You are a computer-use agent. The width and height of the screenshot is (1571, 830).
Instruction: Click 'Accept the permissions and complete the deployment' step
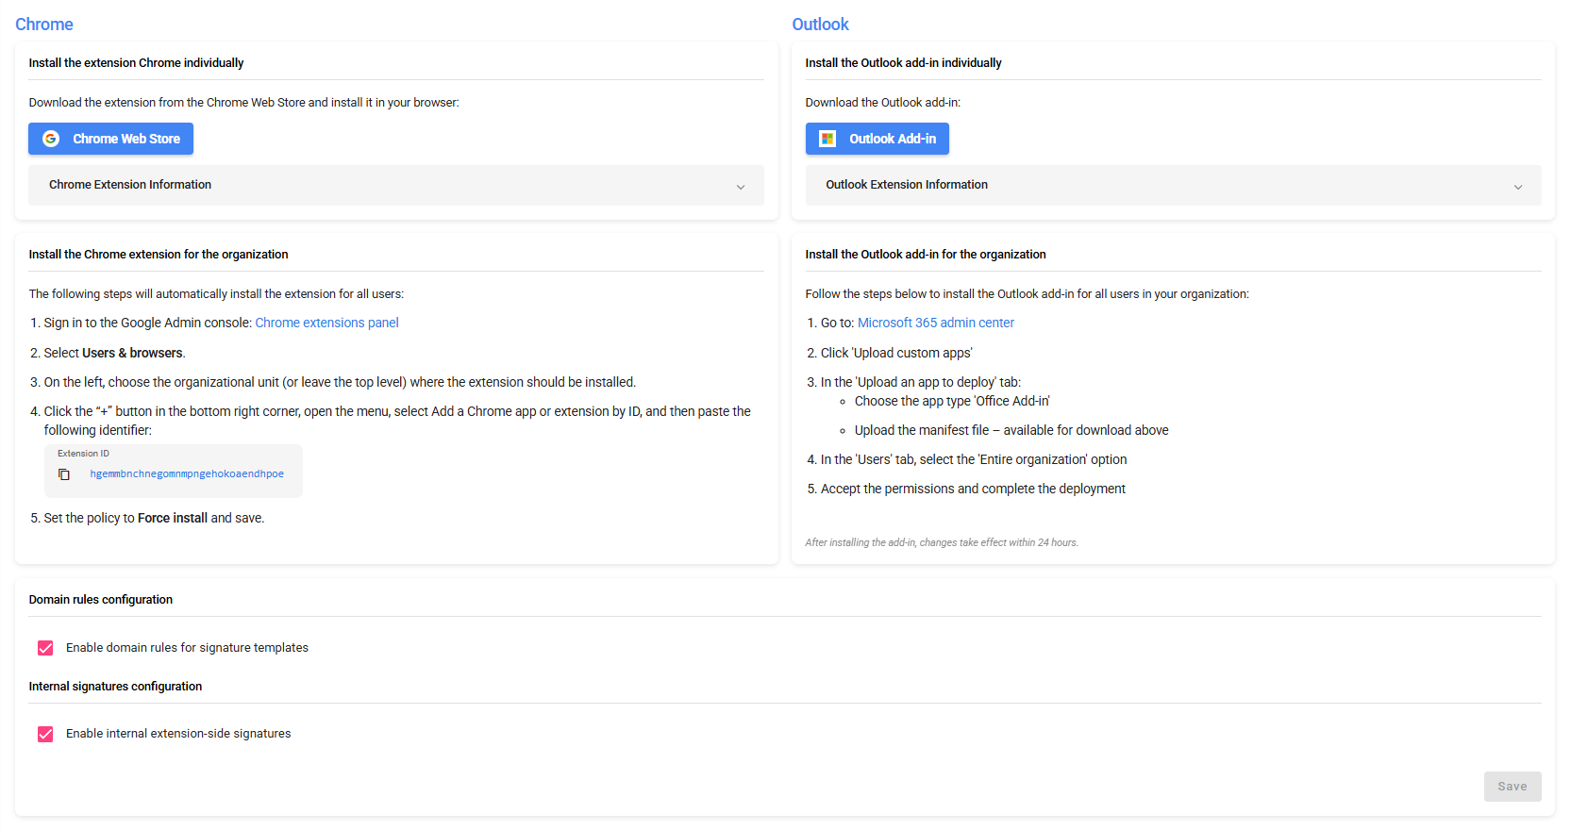(973, 489)
